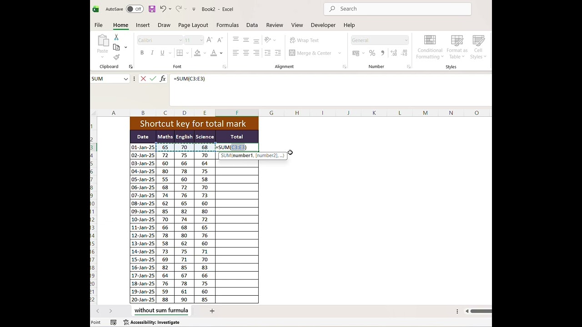Screen dimensions: 582x327
Task: Click the Middle Align icon
Action: point(246,40)
